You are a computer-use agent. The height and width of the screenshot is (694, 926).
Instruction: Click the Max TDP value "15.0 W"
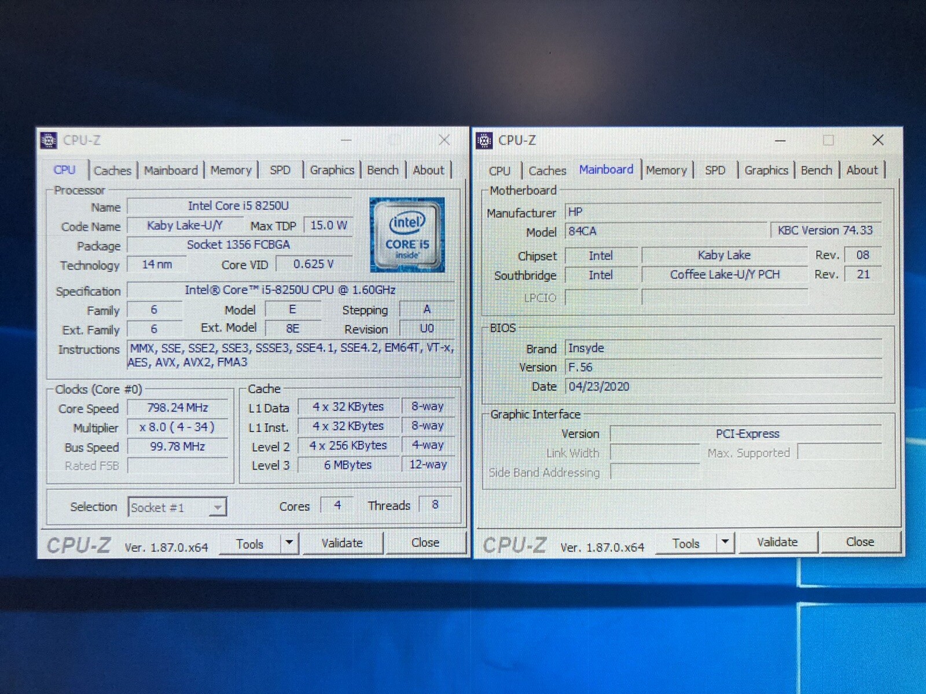click(329, 226)
